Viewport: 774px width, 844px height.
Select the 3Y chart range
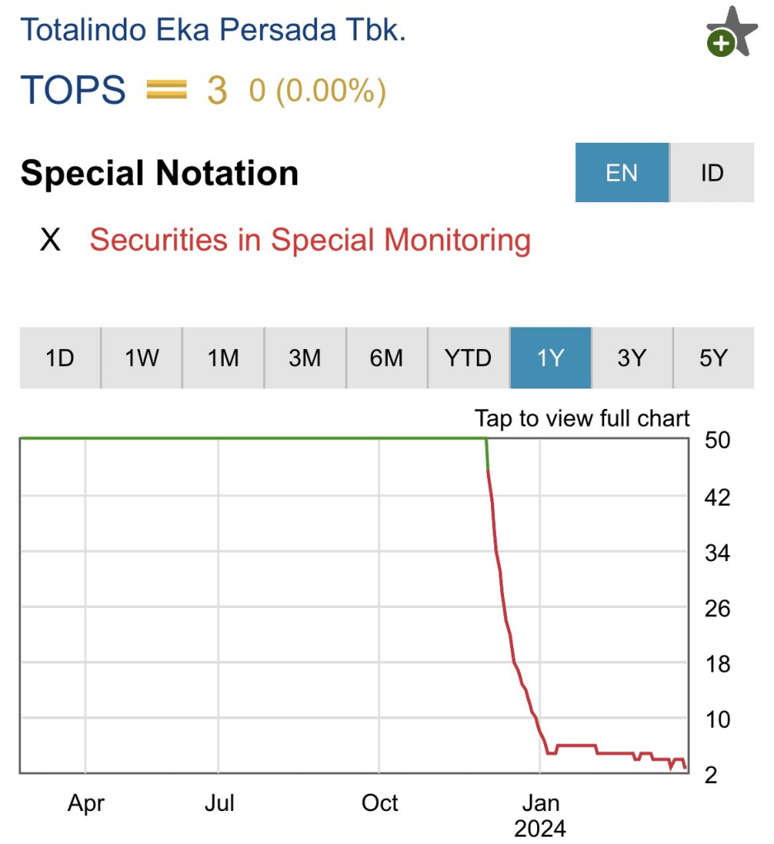click(631, 358)
